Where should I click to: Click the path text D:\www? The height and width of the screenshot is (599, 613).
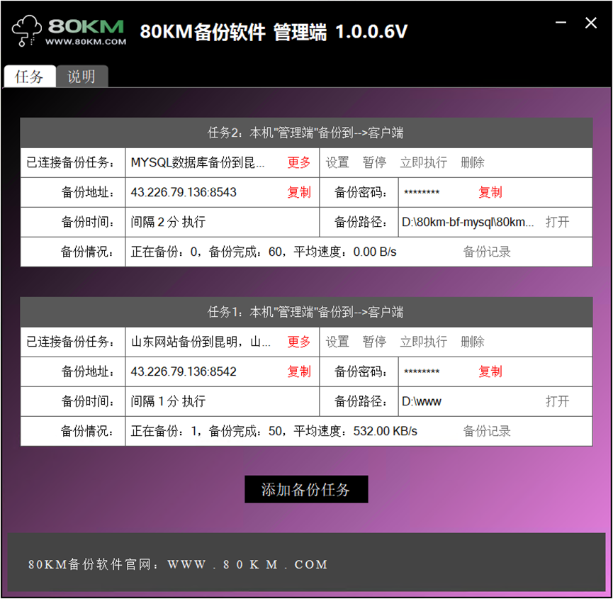(x=422, y=401)
